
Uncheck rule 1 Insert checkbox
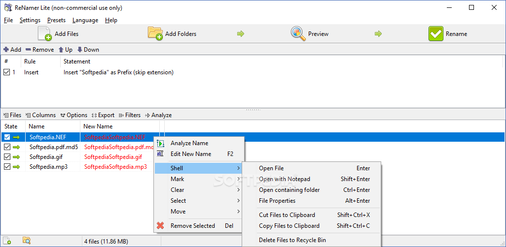[x=6, y=72]
